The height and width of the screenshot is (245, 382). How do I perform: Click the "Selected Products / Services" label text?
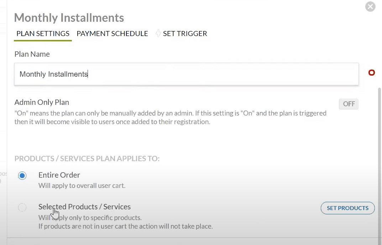tap(84, 207)
